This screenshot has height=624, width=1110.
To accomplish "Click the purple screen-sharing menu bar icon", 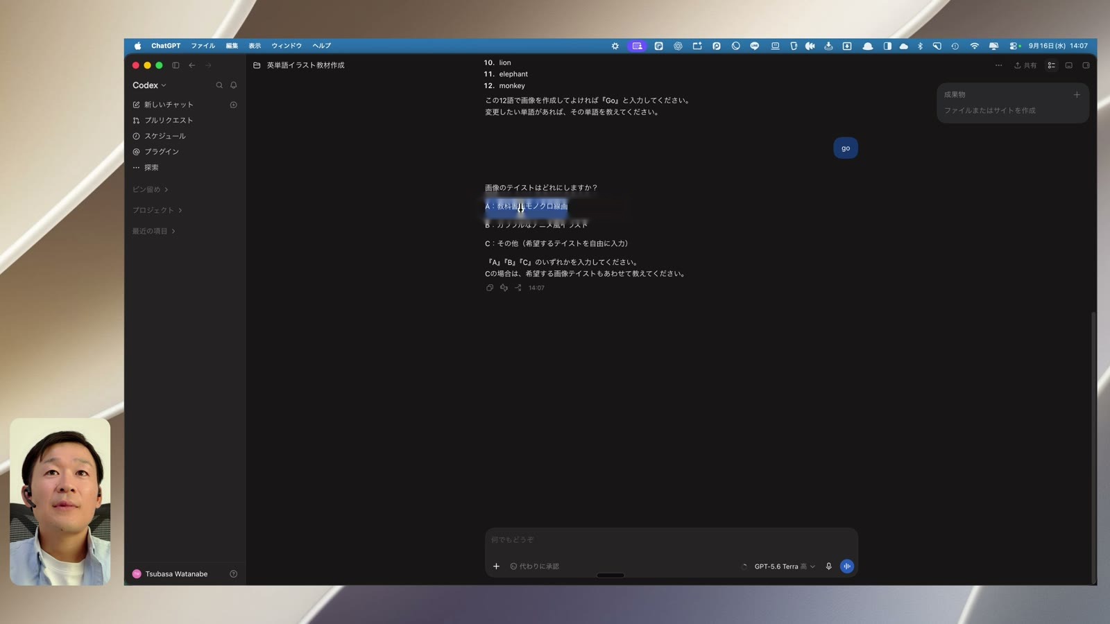I will 637,46.
